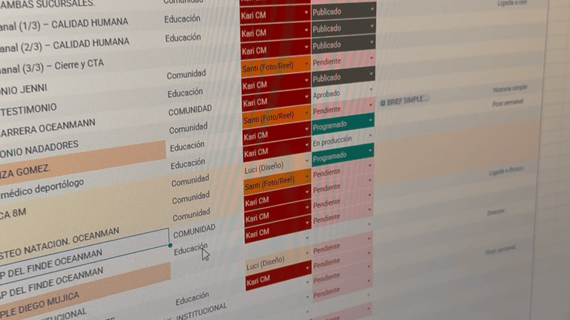570x320 pixels.
Task: Open the Aprobado status dropdown
Action: click(343, 94)
